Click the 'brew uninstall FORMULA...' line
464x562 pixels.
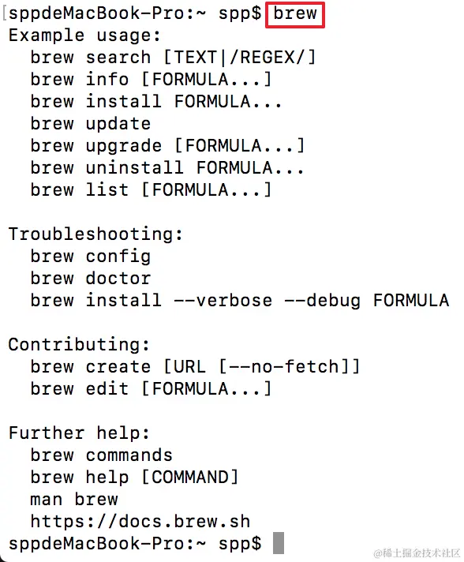(x=167, y=168)
